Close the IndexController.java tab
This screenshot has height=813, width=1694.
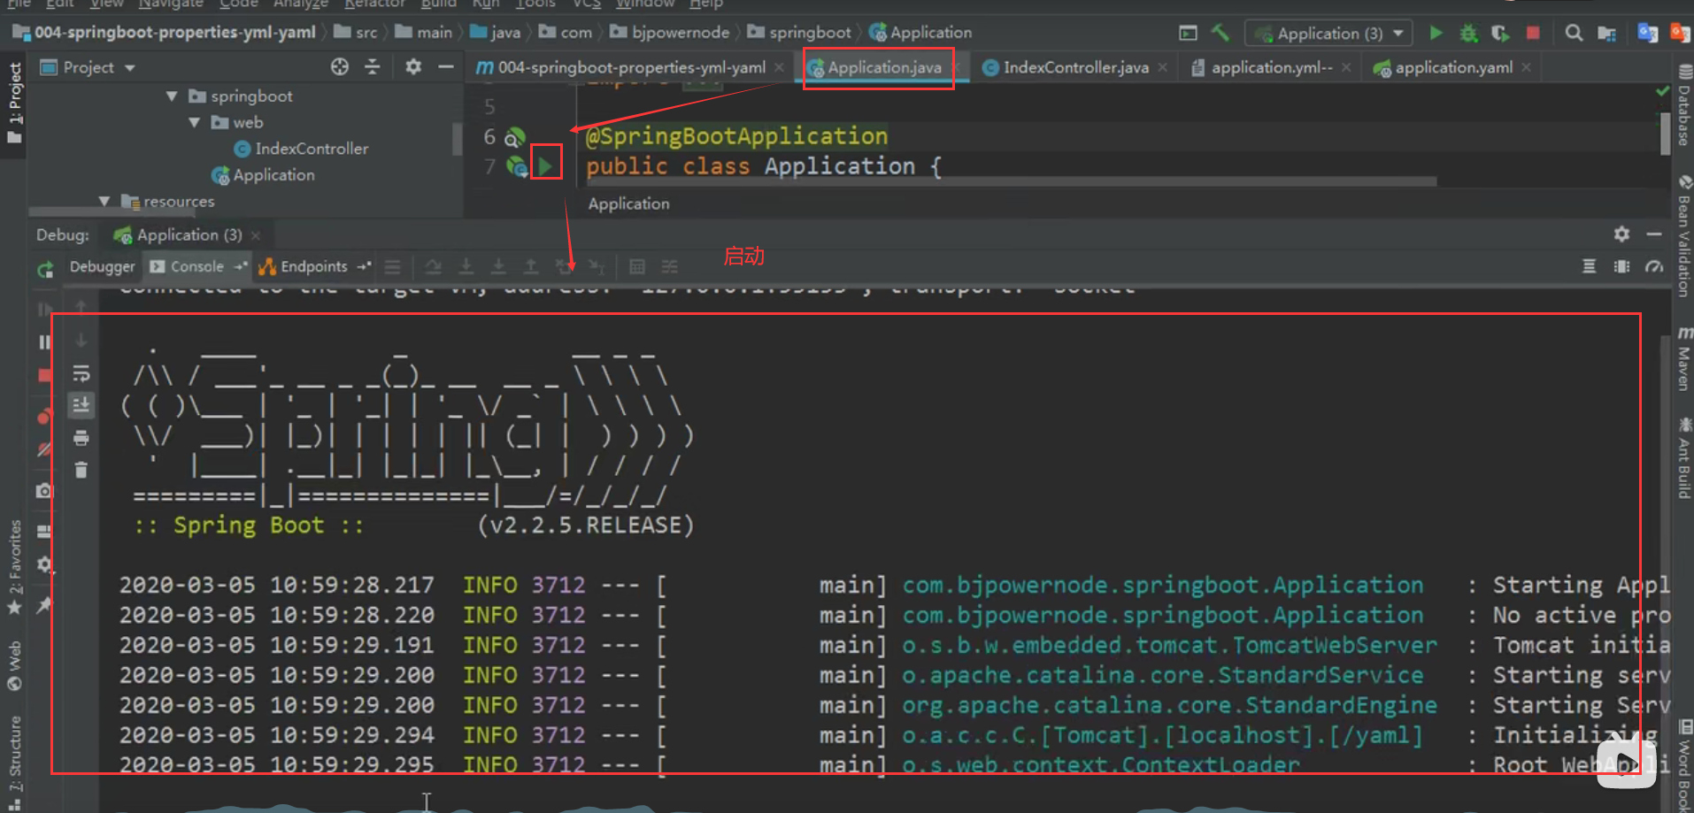1162,67
